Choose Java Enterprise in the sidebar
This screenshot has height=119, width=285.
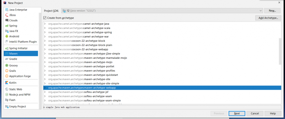coord(18,10)
